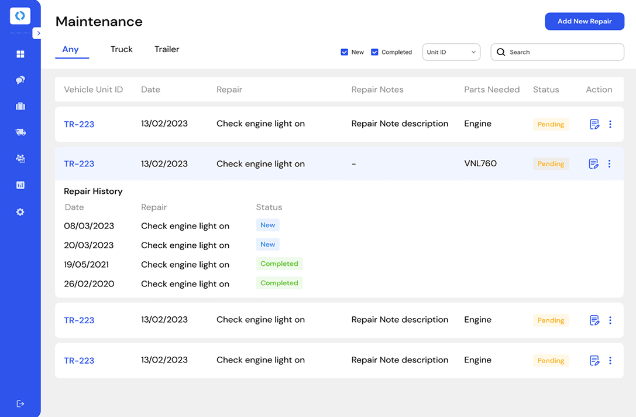Click the reports chart sidebar icon
The width and height of the screenshot is (636, 417).
[x=20, y=185]
